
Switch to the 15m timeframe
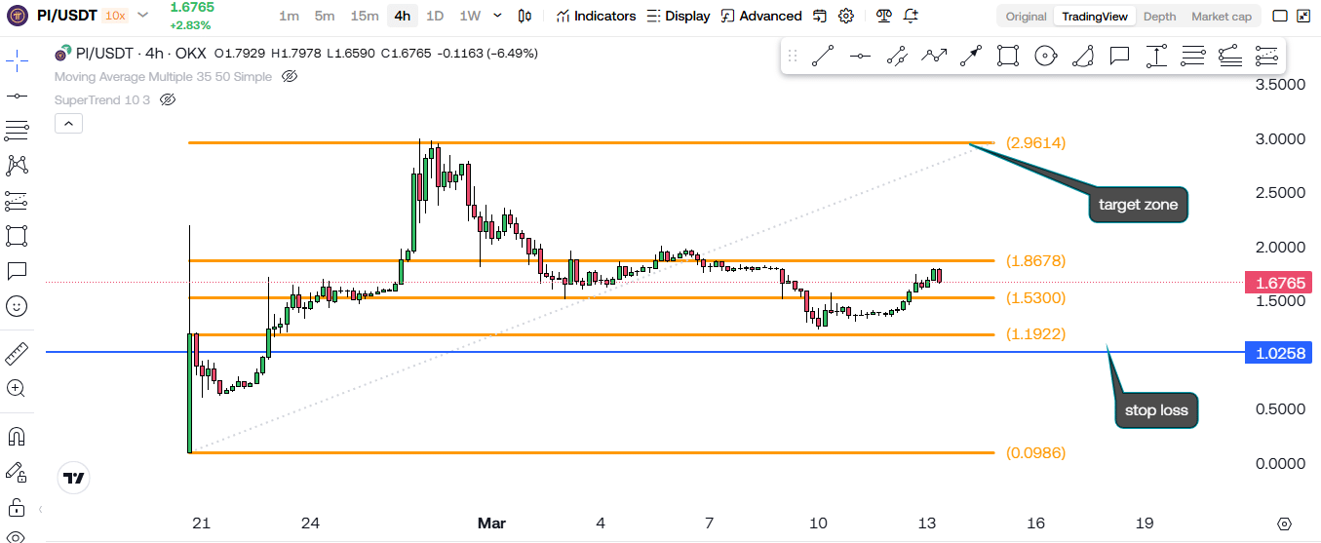365,16
